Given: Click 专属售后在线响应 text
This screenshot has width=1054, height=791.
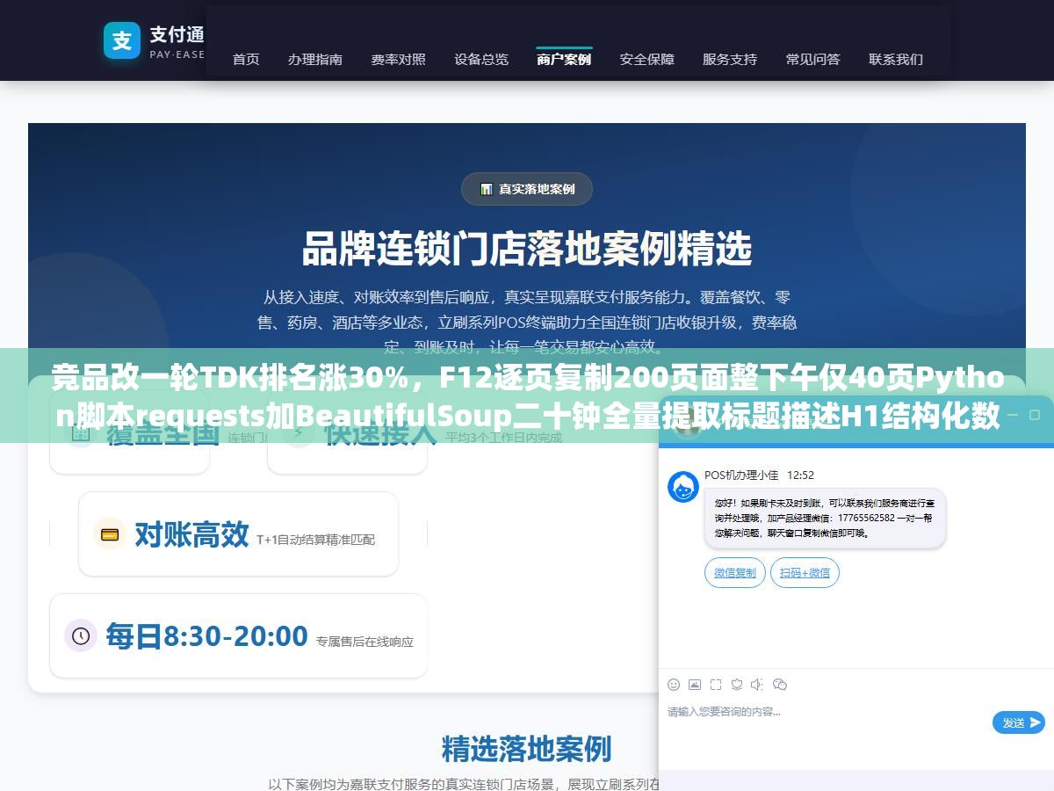Looking at the screenshot, I should pyautogui.click(x=365, y=642).
